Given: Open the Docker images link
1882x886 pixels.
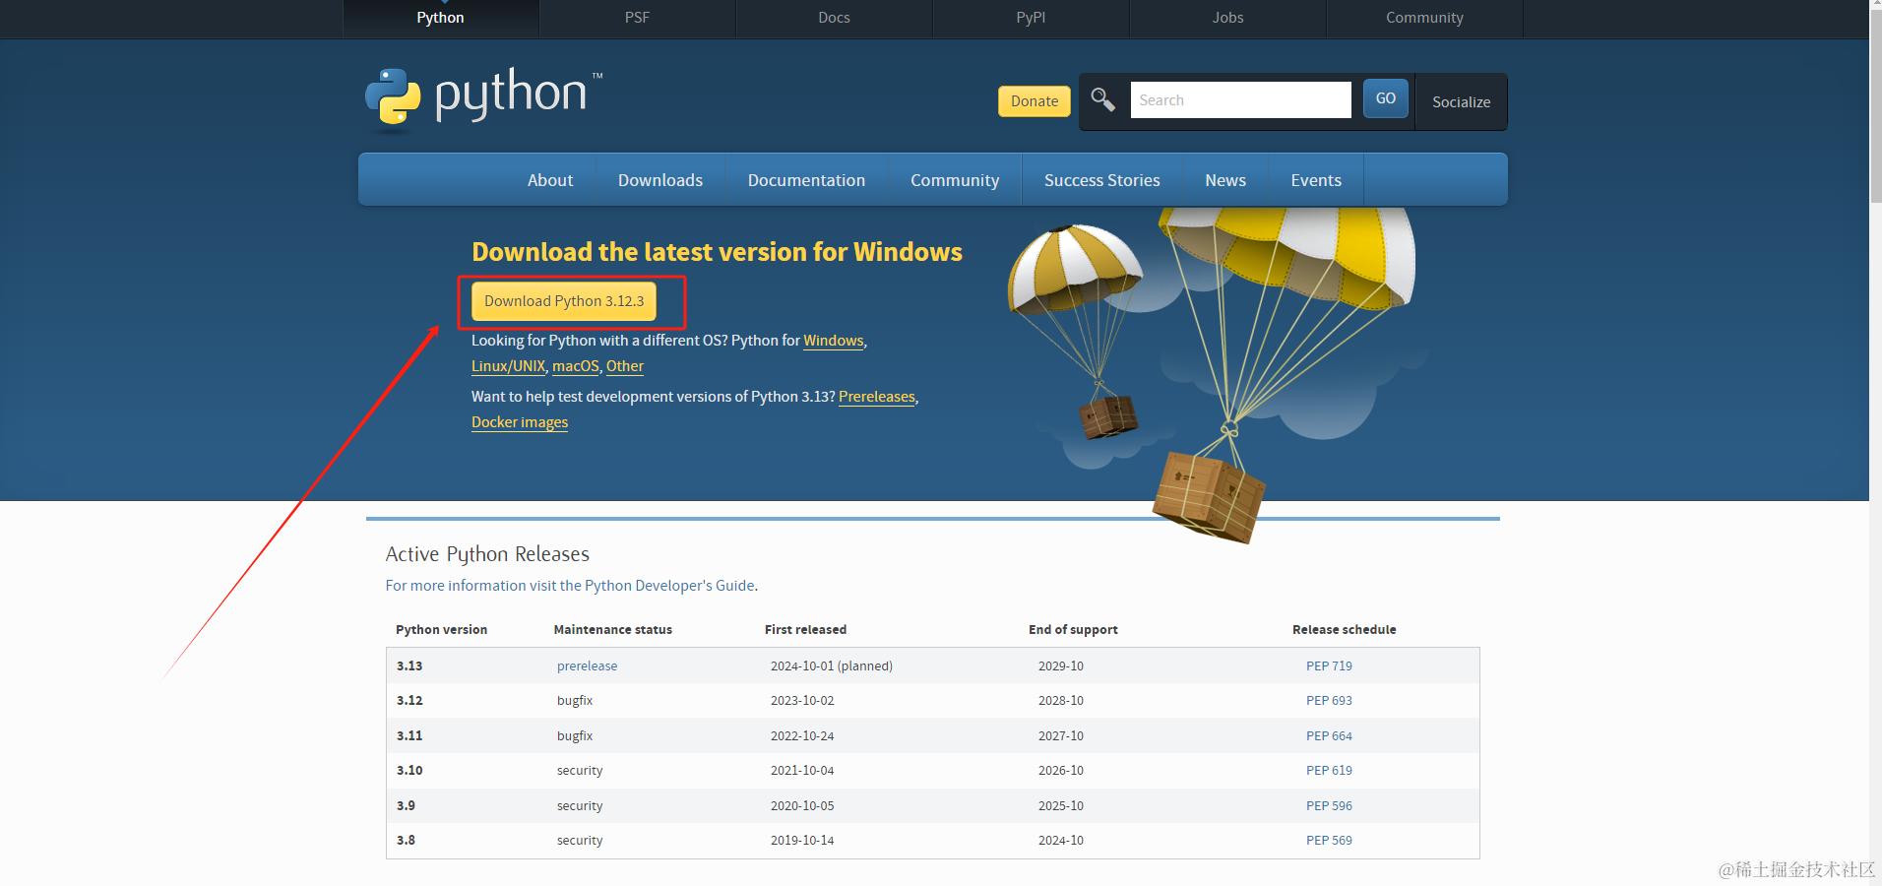Looking at the screenshot, I should (x=520, y=422).
